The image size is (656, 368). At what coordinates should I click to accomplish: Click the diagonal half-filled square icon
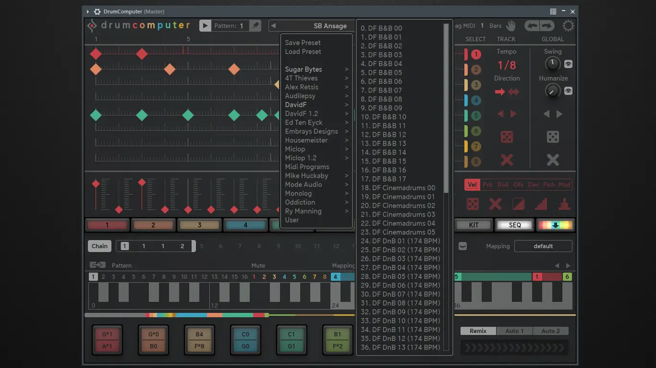pos(518,205)
